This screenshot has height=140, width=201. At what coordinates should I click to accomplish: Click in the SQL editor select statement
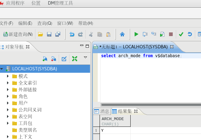click(x=141, y=56)
